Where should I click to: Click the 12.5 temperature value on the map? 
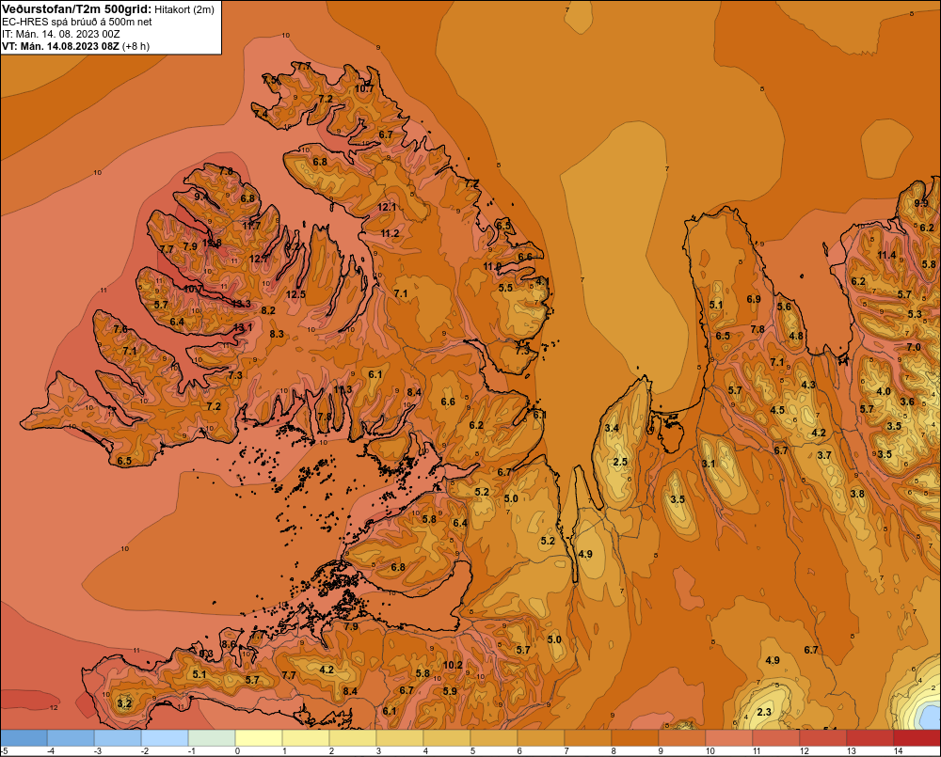click(295, 294)
